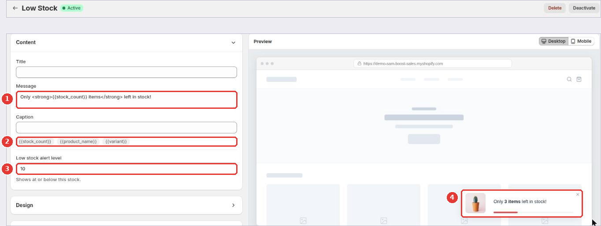Click the cactus product thumbnail in the popup

point(475,203)
